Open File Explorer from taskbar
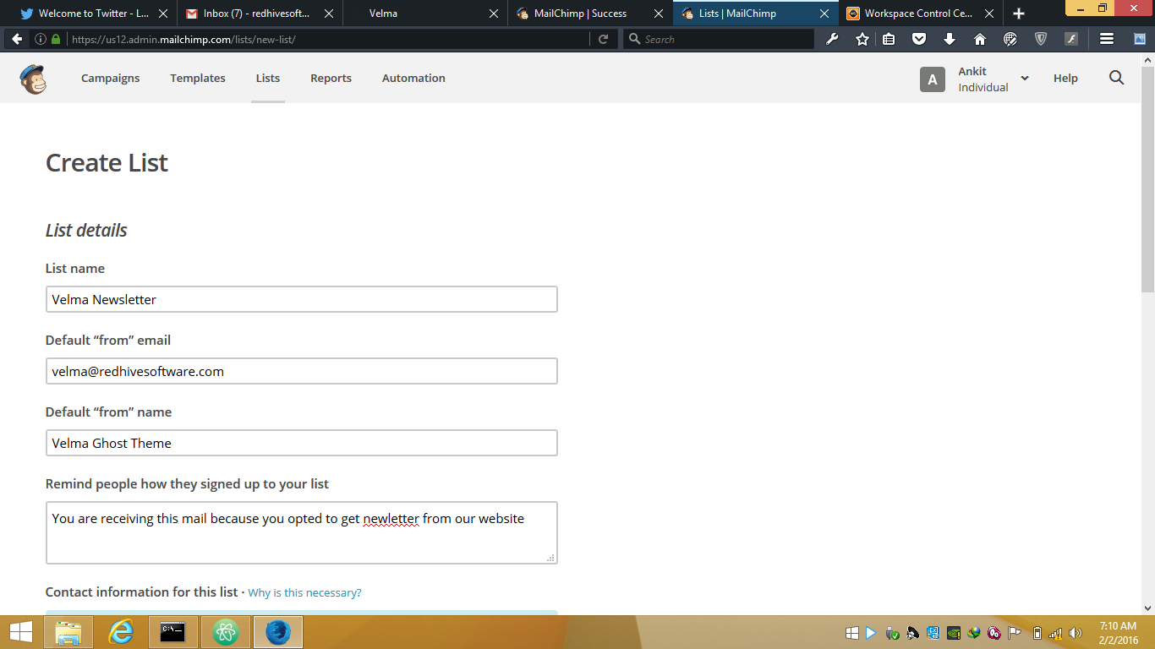Image resolution: width=1155 pixels, height=649 pixels. click(x=68, y=632)
